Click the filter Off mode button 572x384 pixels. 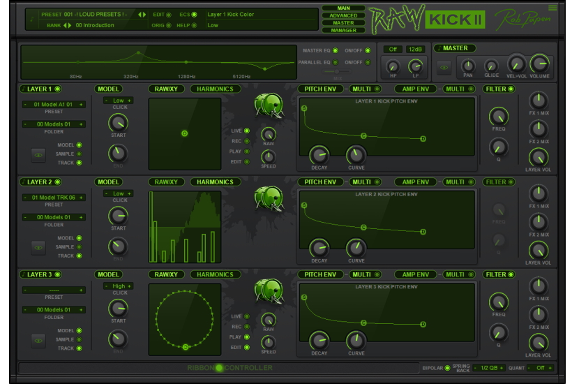(393, 50)
